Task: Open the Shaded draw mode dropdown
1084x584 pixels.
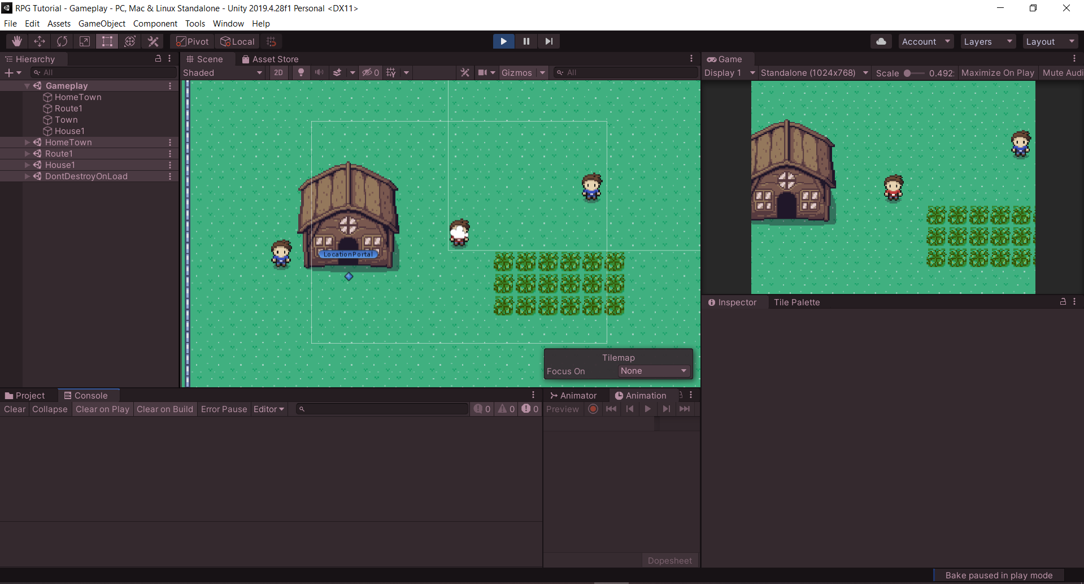Action: coord(223,72)
